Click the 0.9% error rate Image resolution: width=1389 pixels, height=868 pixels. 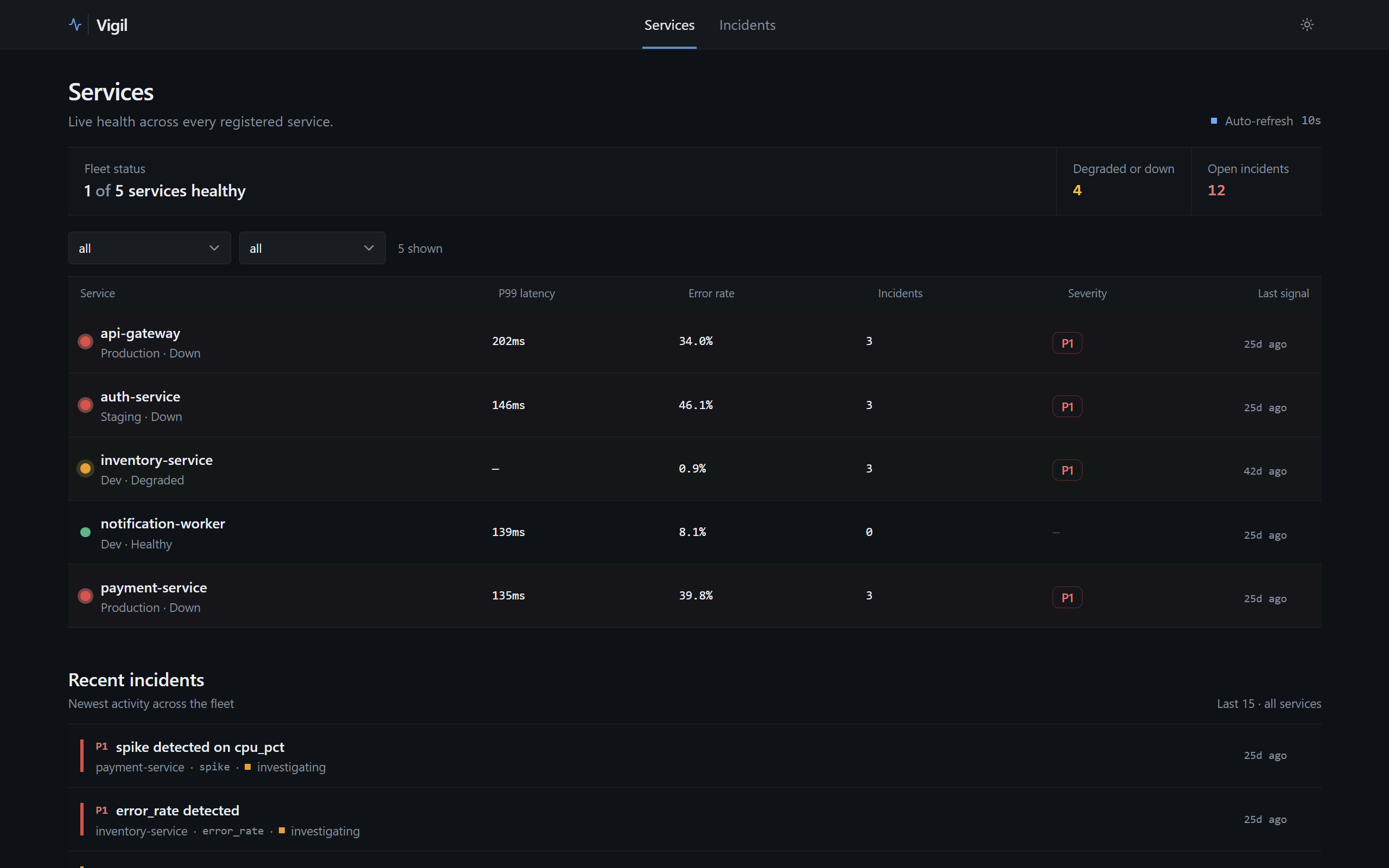coord(692,468)
